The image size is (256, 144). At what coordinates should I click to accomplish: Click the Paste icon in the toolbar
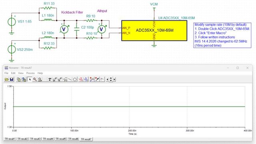(x=24, y=80)
